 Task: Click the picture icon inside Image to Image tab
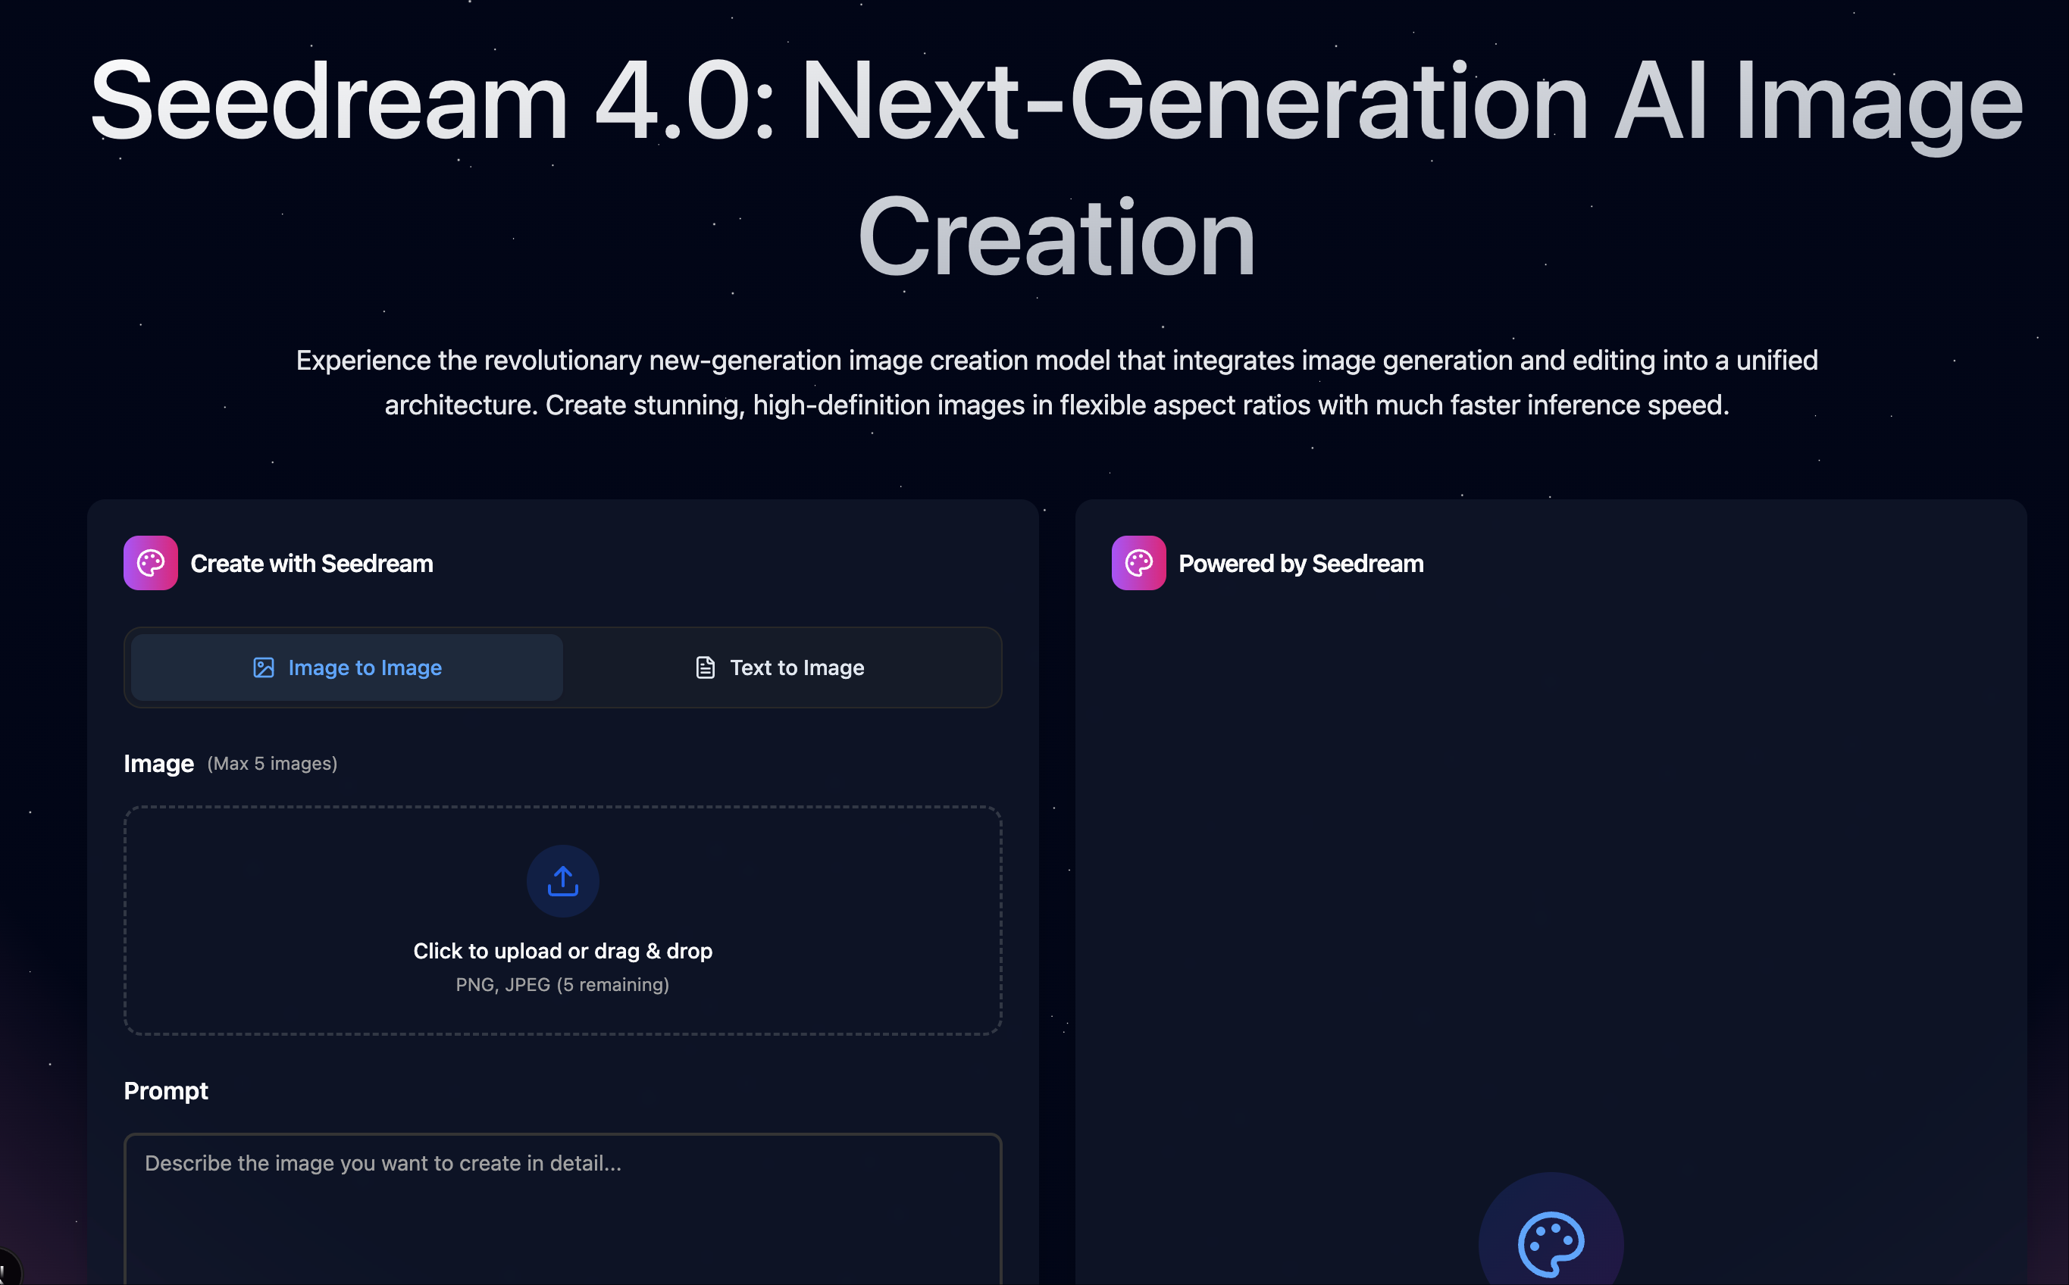[x=264, y=668]
